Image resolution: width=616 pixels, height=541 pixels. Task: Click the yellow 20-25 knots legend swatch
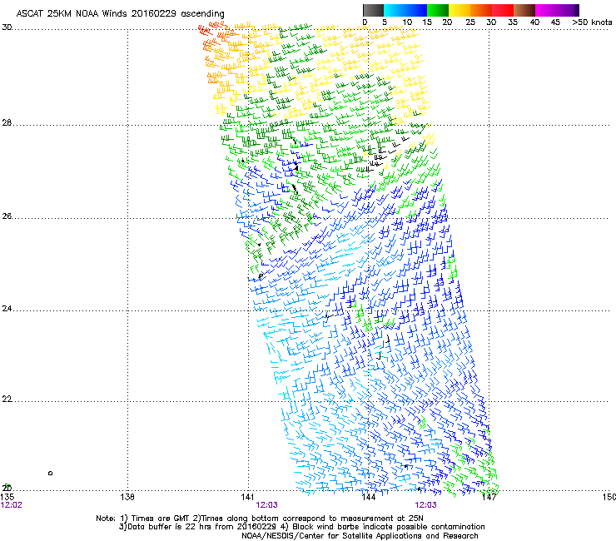(x=460, y=10)
